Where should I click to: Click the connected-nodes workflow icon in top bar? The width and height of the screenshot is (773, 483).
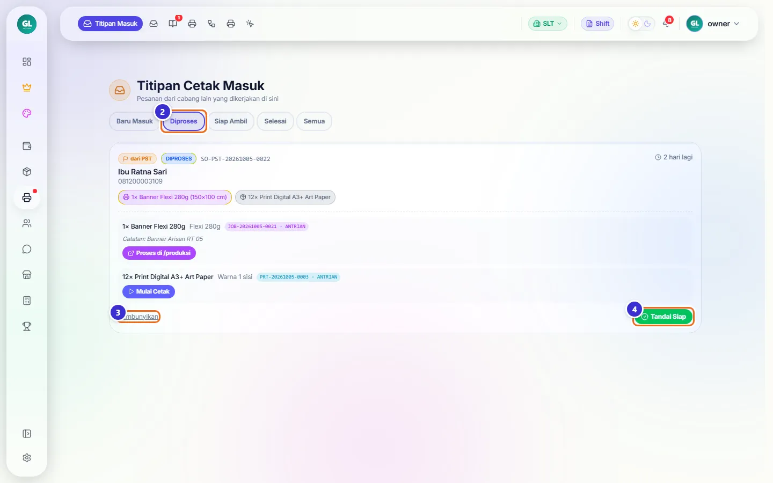pyautogui.click(x=212, y=24)
